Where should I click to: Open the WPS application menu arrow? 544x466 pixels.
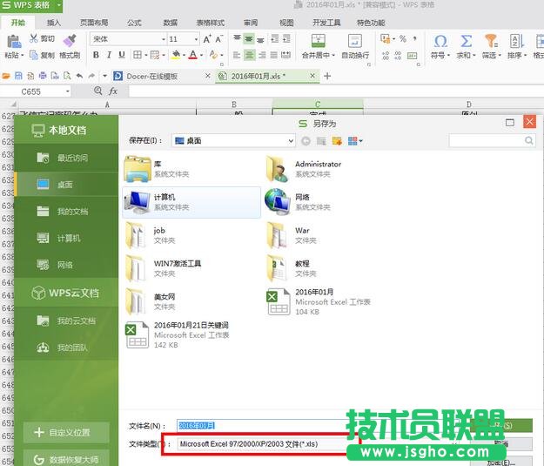(58, 5)
